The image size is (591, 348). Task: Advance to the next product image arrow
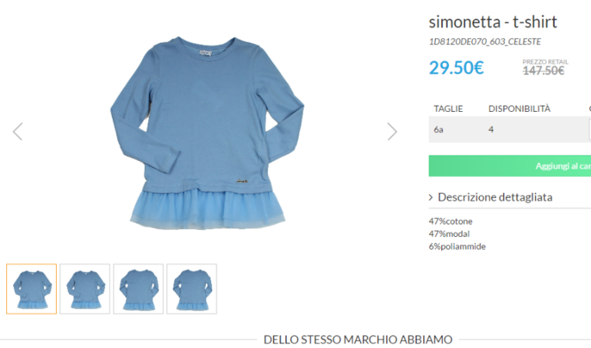click(x=392, y=131)
